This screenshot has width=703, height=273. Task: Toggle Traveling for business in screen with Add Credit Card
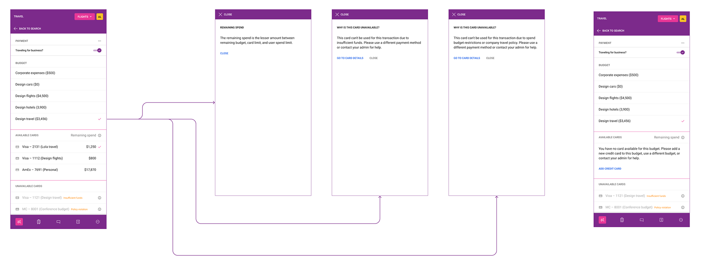pos(681,53)
